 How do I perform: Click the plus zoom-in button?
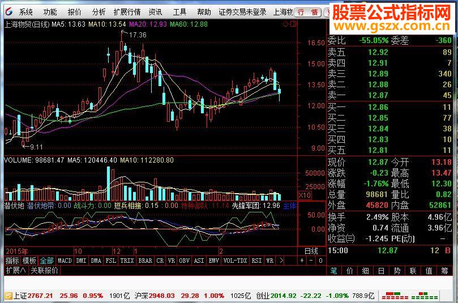click(302, 261)
